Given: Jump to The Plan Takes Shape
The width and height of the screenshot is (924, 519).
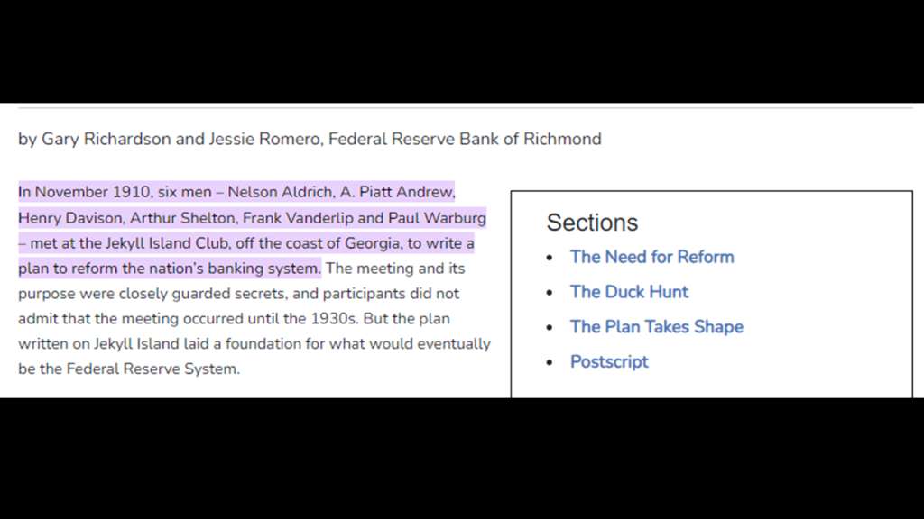Looking at the screenshot, I should [x=656, y=327].
